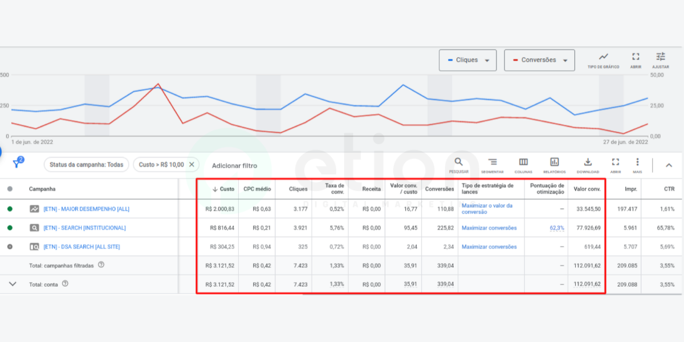Viewport: 684px width, 342px height.
Task: Collapse the chart with the up chevron
Action: [x=669, y=165]
